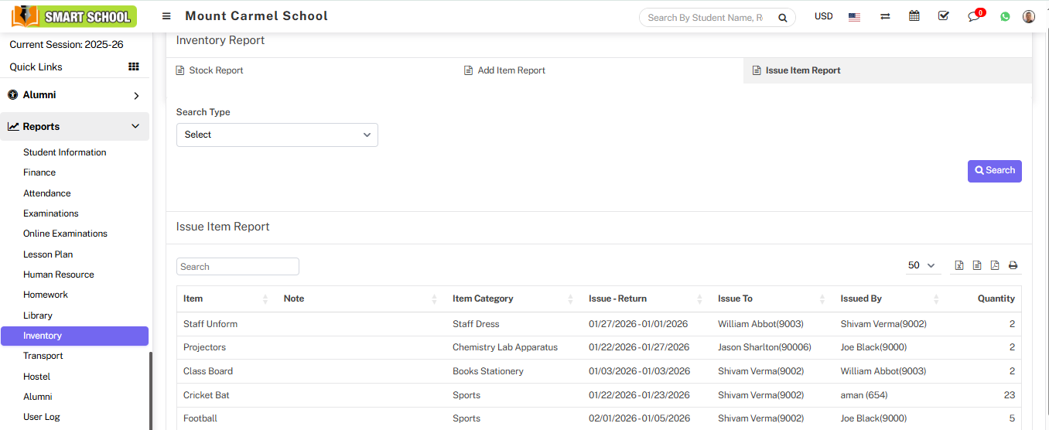This screenshot has height=430, width=1049.
Task: Click the switch session arrows icon
Action: click(x=885, y=16)
